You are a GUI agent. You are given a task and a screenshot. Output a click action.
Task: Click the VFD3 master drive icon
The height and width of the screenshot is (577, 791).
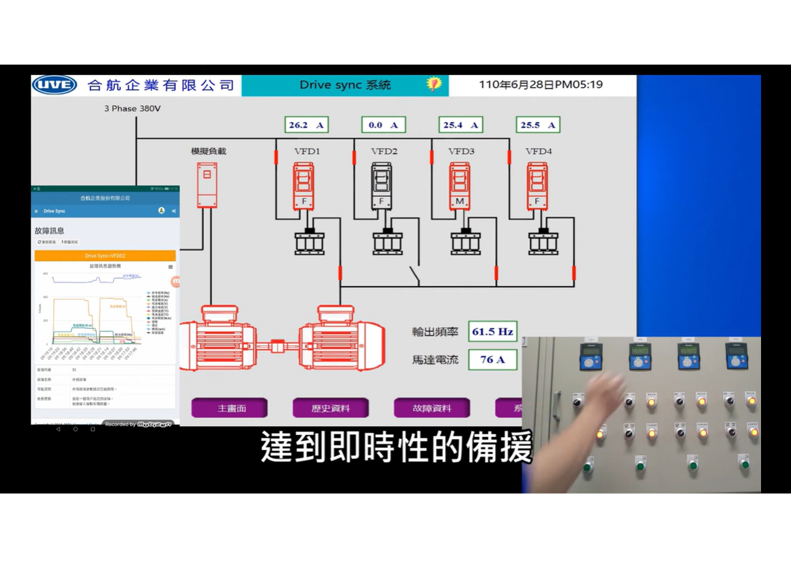coord(459,186)
